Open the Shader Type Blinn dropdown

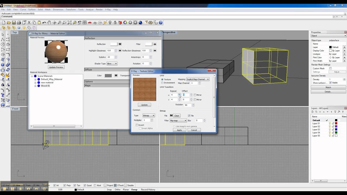point(112,64)
